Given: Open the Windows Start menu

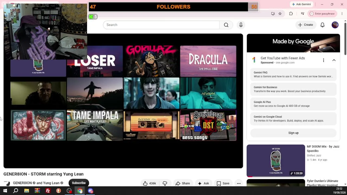Looking at the screenshot, I should click(x=5, y=191).
